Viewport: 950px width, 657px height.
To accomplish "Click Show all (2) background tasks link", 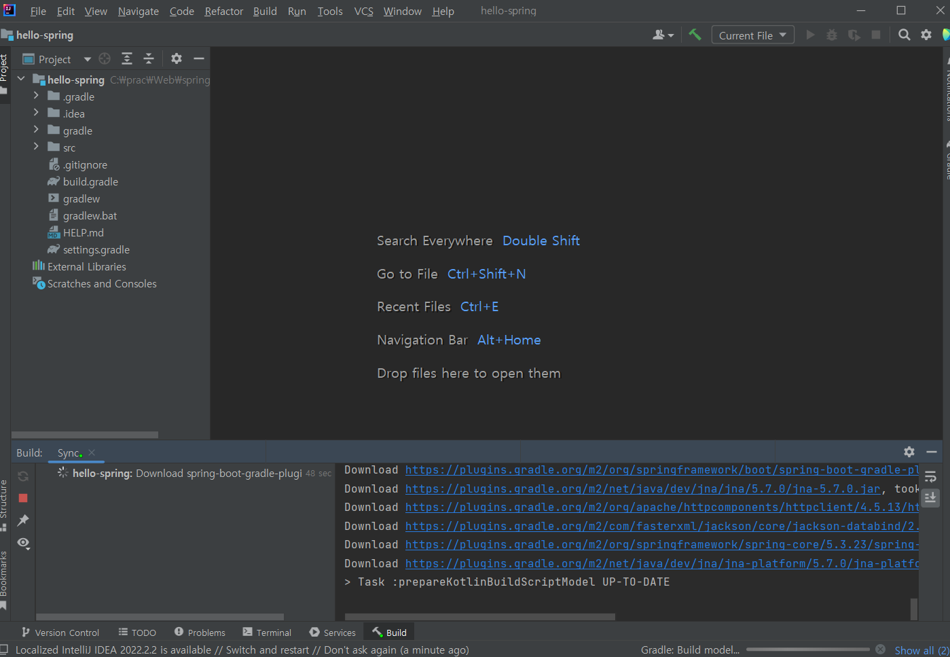I will [x=921, y=650].
